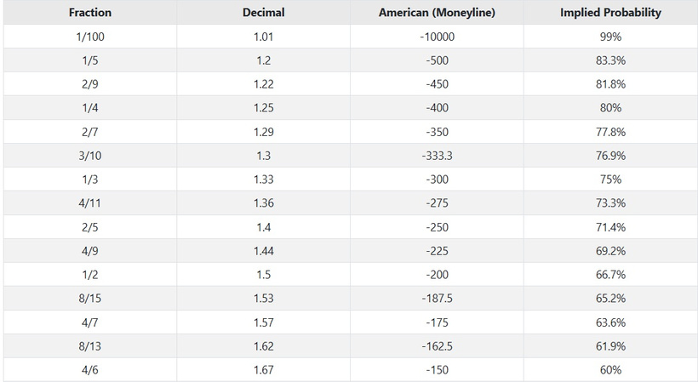Click the 1.4 decimal cell
The height and width of the screenshot is (382, 698).
point(264,227)
